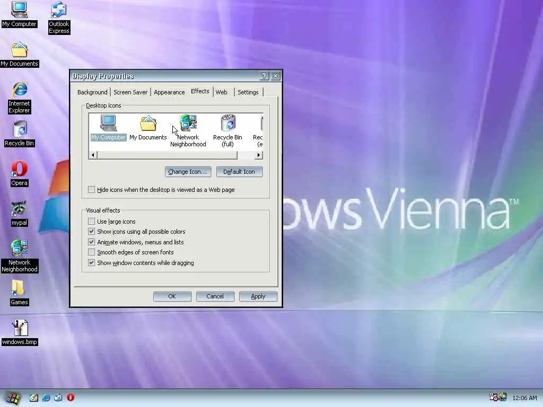Viewport: 543px width, 407px height.
Task: Select Internet Explorer desktop icon
Action: [x=20, y=98]
